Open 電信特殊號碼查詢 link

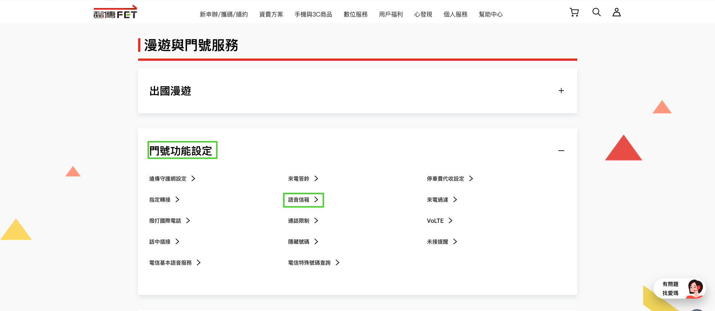point(309,263)
